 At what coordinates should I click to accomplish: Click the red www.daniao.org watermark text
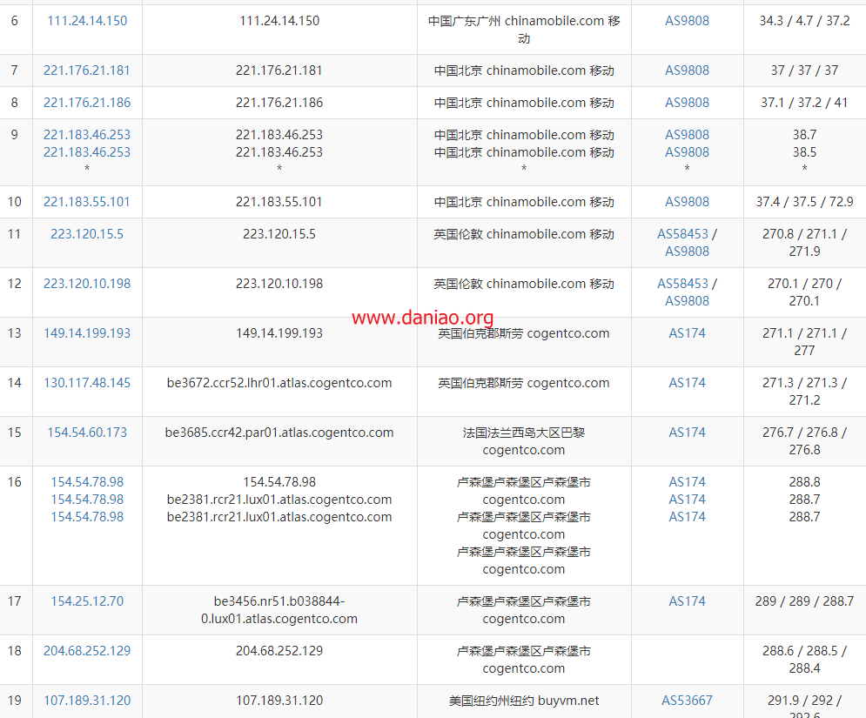click(x=422, y=319)
